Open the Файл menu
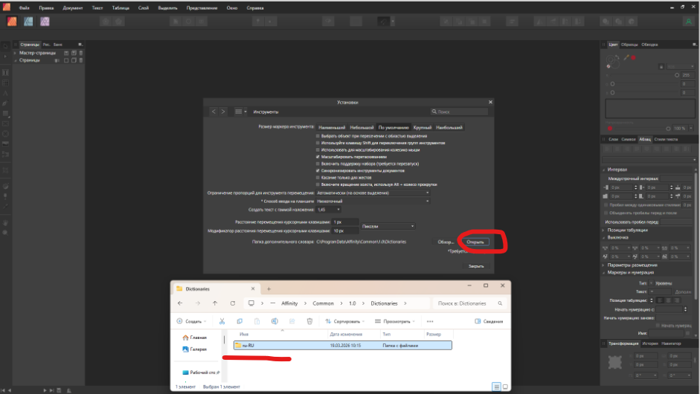 25,8
